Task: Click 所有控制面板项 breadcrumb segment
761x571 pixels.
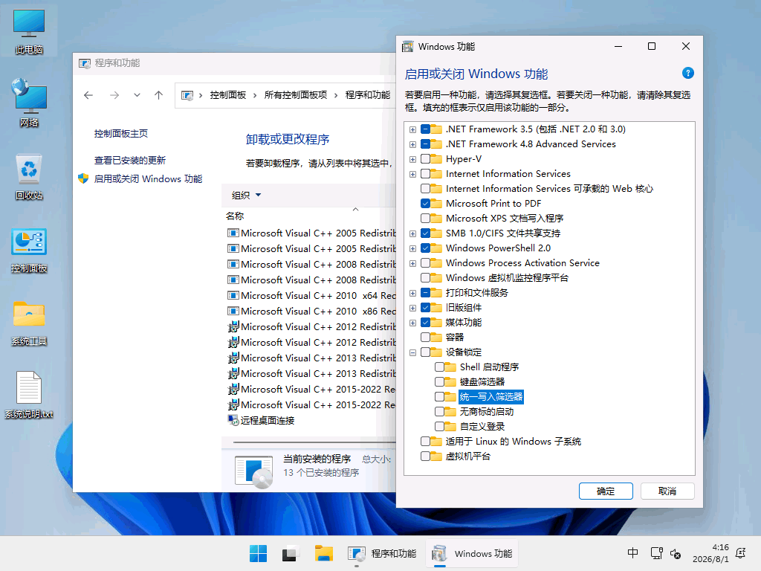Action: pyautogui.click(x=296, y=95)
